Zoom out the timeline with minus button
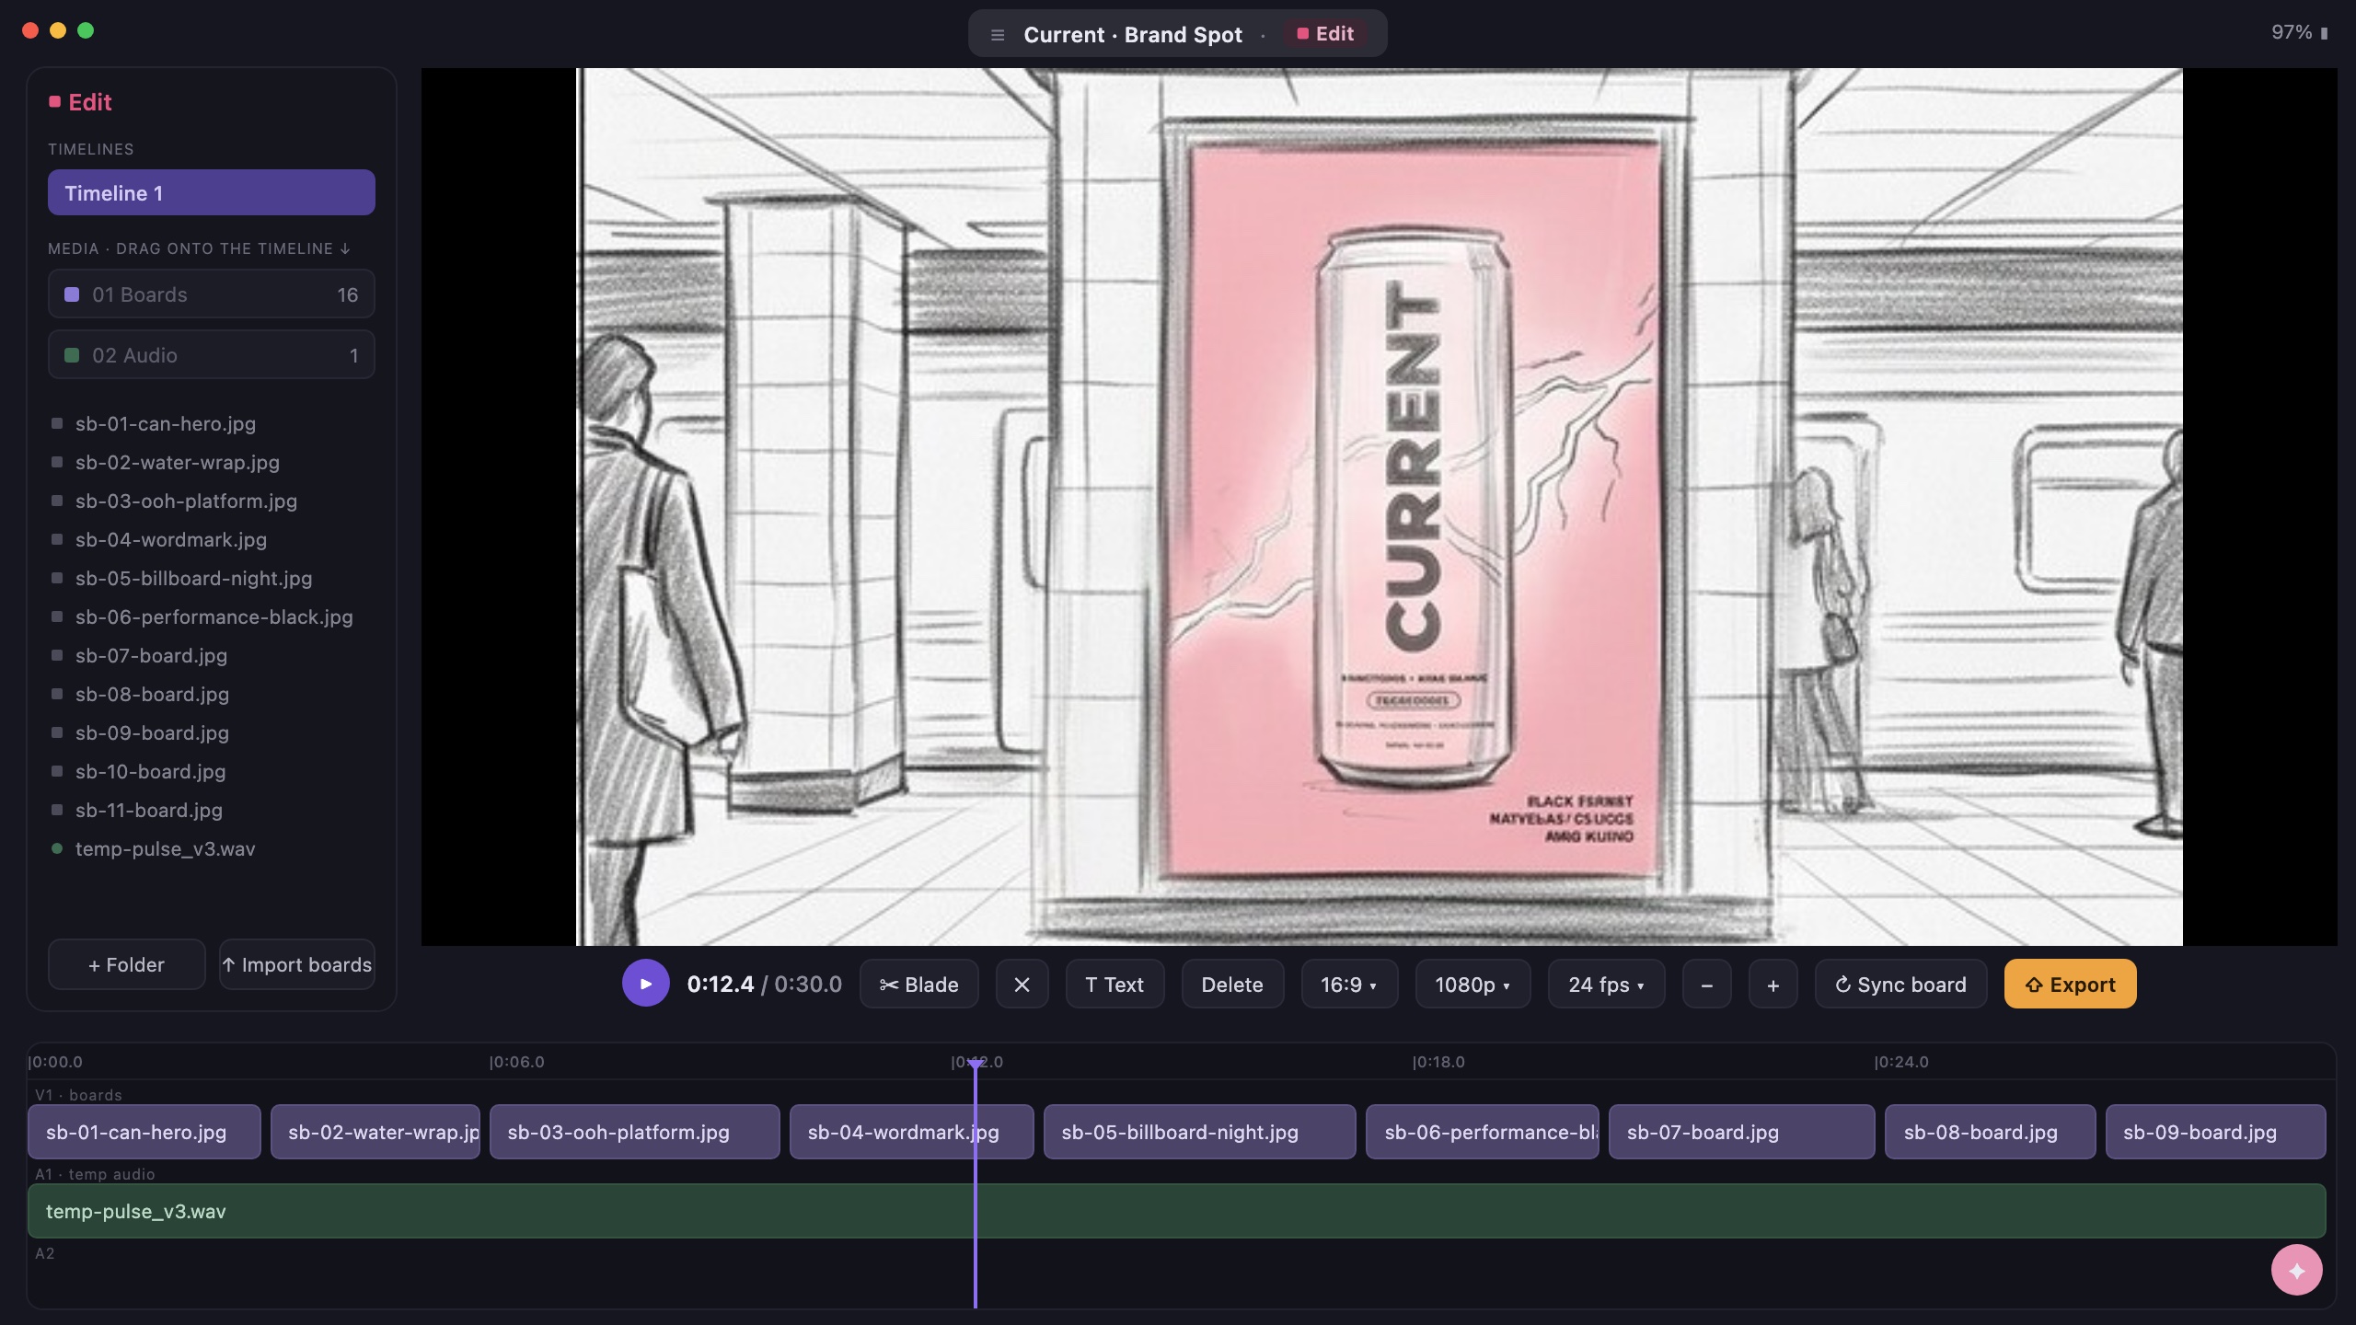 point(1707,985)
